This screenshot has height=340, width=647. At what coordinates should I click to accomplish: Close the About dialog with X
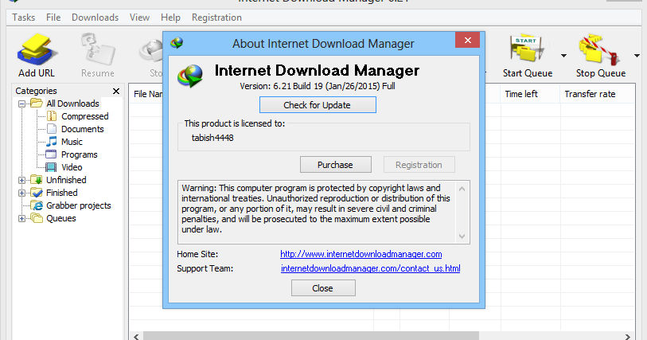click(x=467, y=40)
